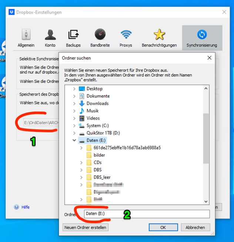Expand the CDs folder node

point(81,163)
